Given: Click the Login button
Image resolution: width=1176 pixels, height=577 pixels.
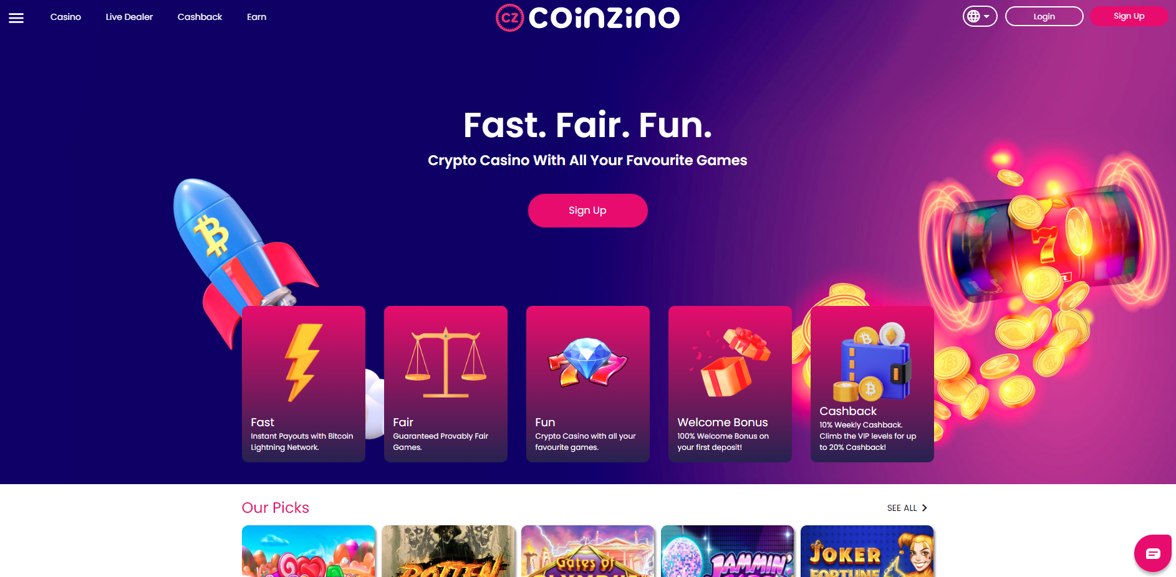Looking at the screenshot, I should pyautogui.click(x=1044, y=16).
